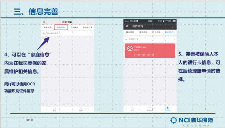Close the dark-header 我的资料 screen with X

[127, 26]
